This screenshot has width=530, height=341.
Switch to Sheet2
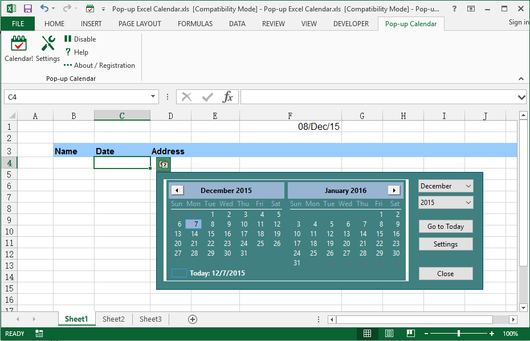pos(113,319)
